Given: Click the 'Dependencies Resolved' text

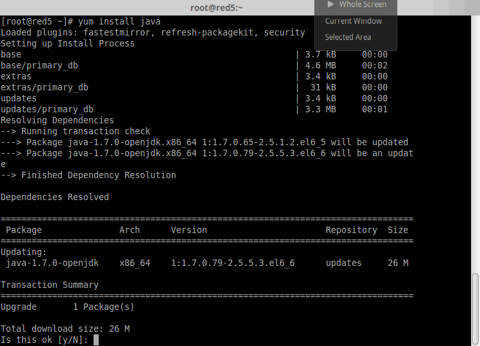Looking at the screenshot, I should click(55, 197).
